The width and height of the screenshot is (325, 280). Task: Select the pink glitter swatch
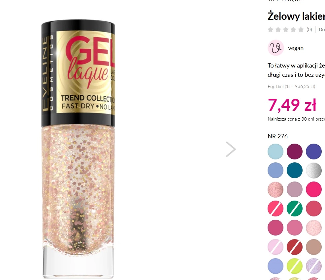pyautogui.click(x=276, y=189)
